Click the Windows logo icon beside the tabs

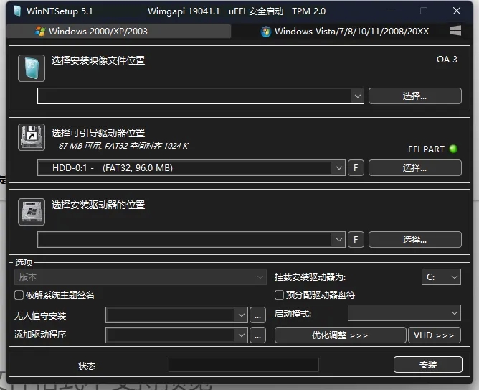[455, 31]
